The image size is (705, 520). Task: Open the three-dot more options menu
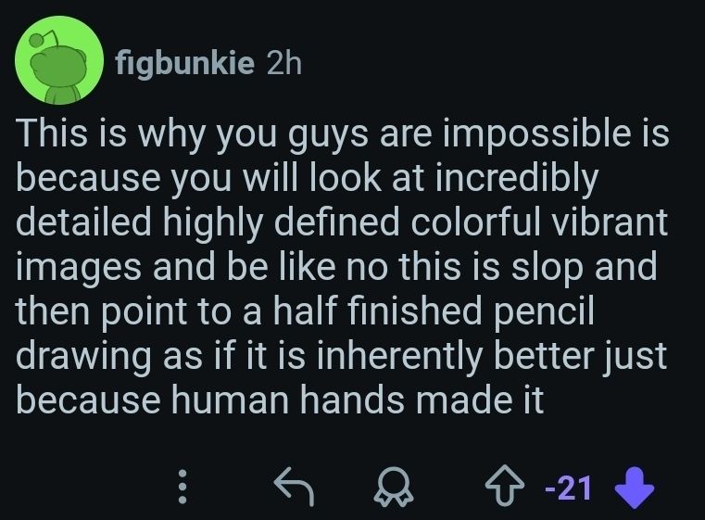(x=183, y=486)
